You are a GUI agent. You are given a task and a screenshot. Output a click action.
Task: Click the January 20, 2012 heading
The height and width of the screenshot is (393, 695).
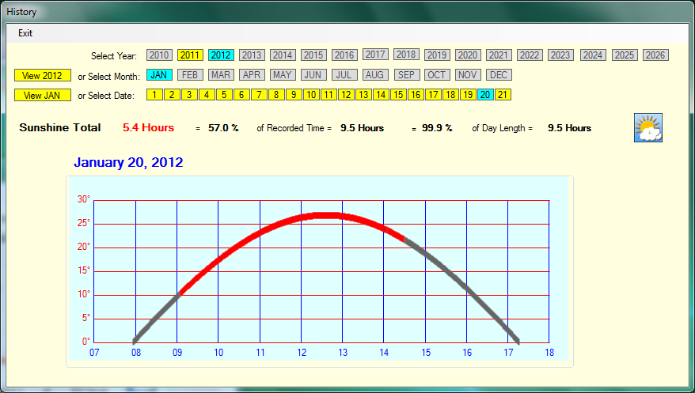(128, 162)
